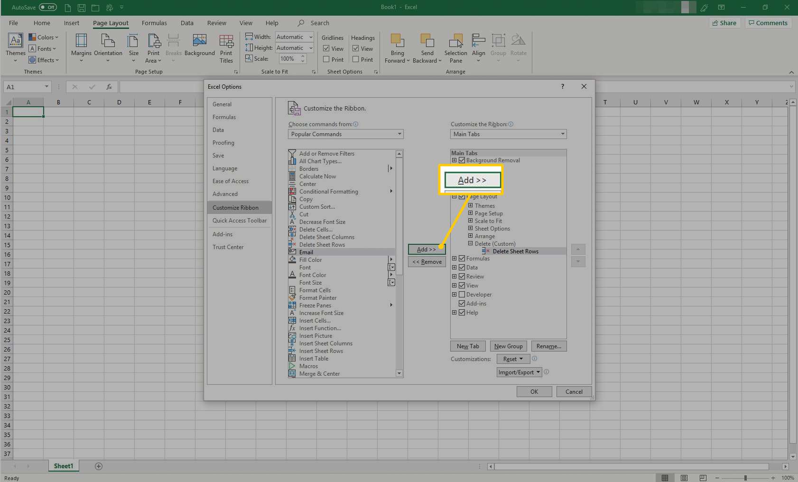The height and width of the screenshot is (482, 798).
Task: Click the Page Break Preview icon in status bar
Action: tap(703, 478)
